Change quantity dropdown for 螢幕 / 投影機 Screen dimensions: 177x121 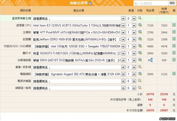(131, 67)
